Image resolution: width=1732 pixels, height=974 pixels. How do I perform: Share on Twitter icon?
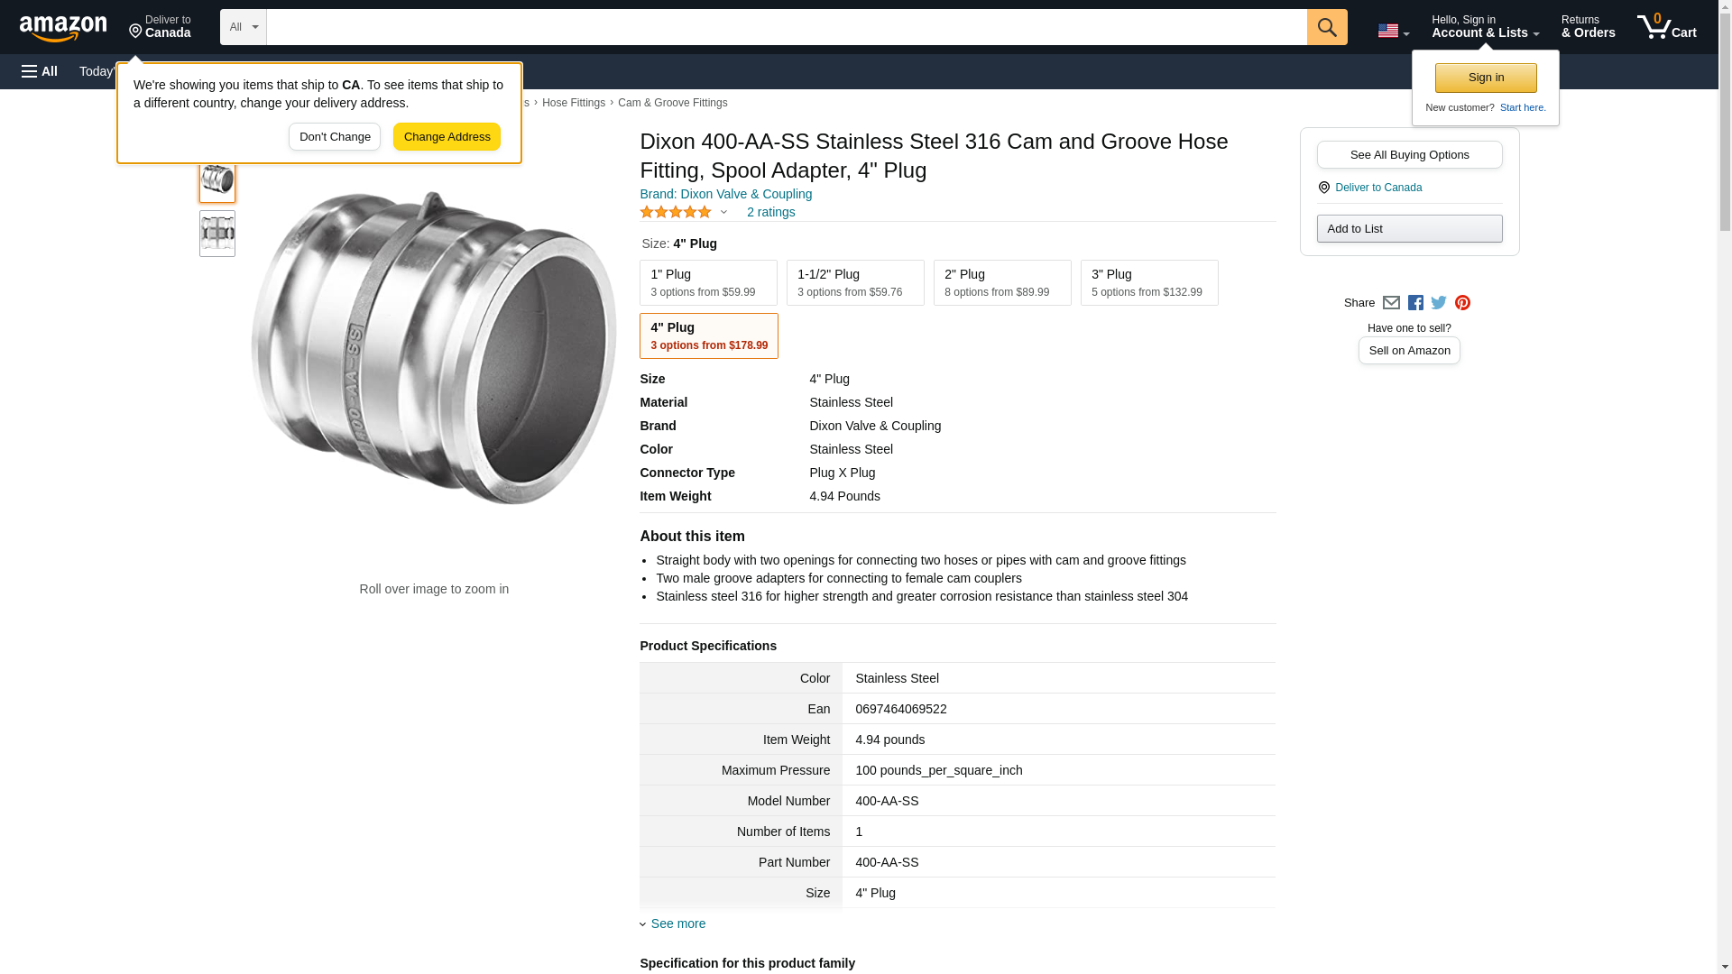(x=1439, y=303)
